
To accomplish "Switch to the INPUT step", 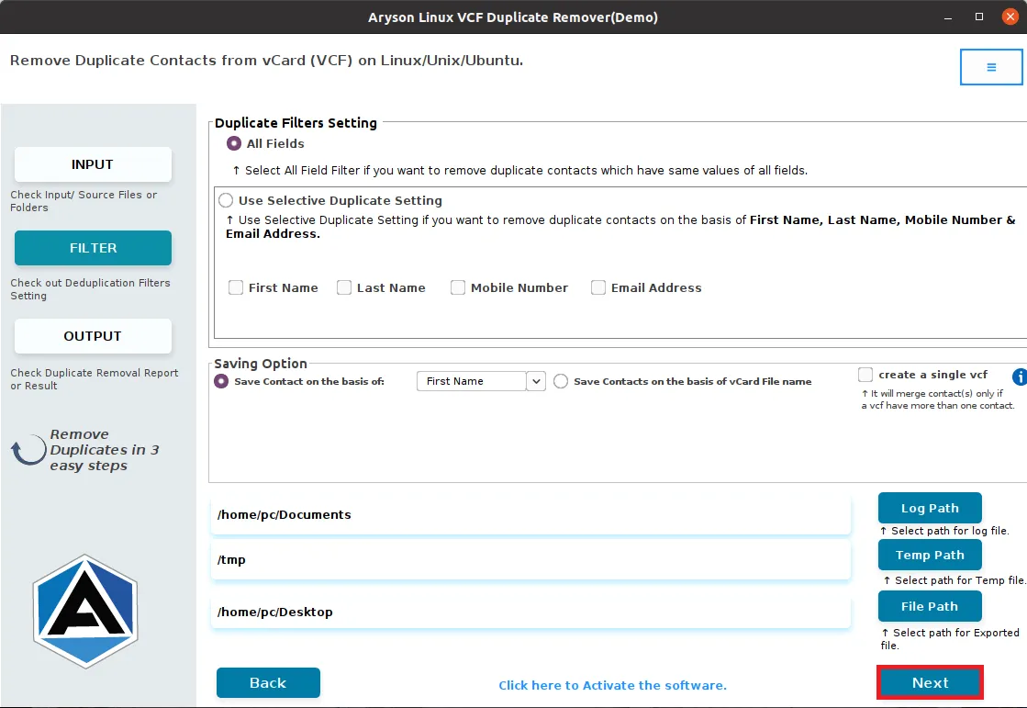I will [x=93, y=164].
